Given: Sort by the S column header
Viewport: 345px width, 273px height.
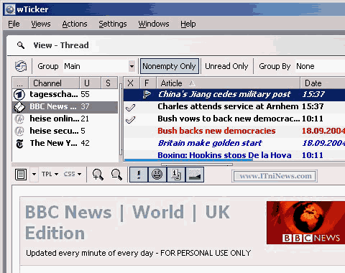Looking at the screenshot, I should point(109,83).
